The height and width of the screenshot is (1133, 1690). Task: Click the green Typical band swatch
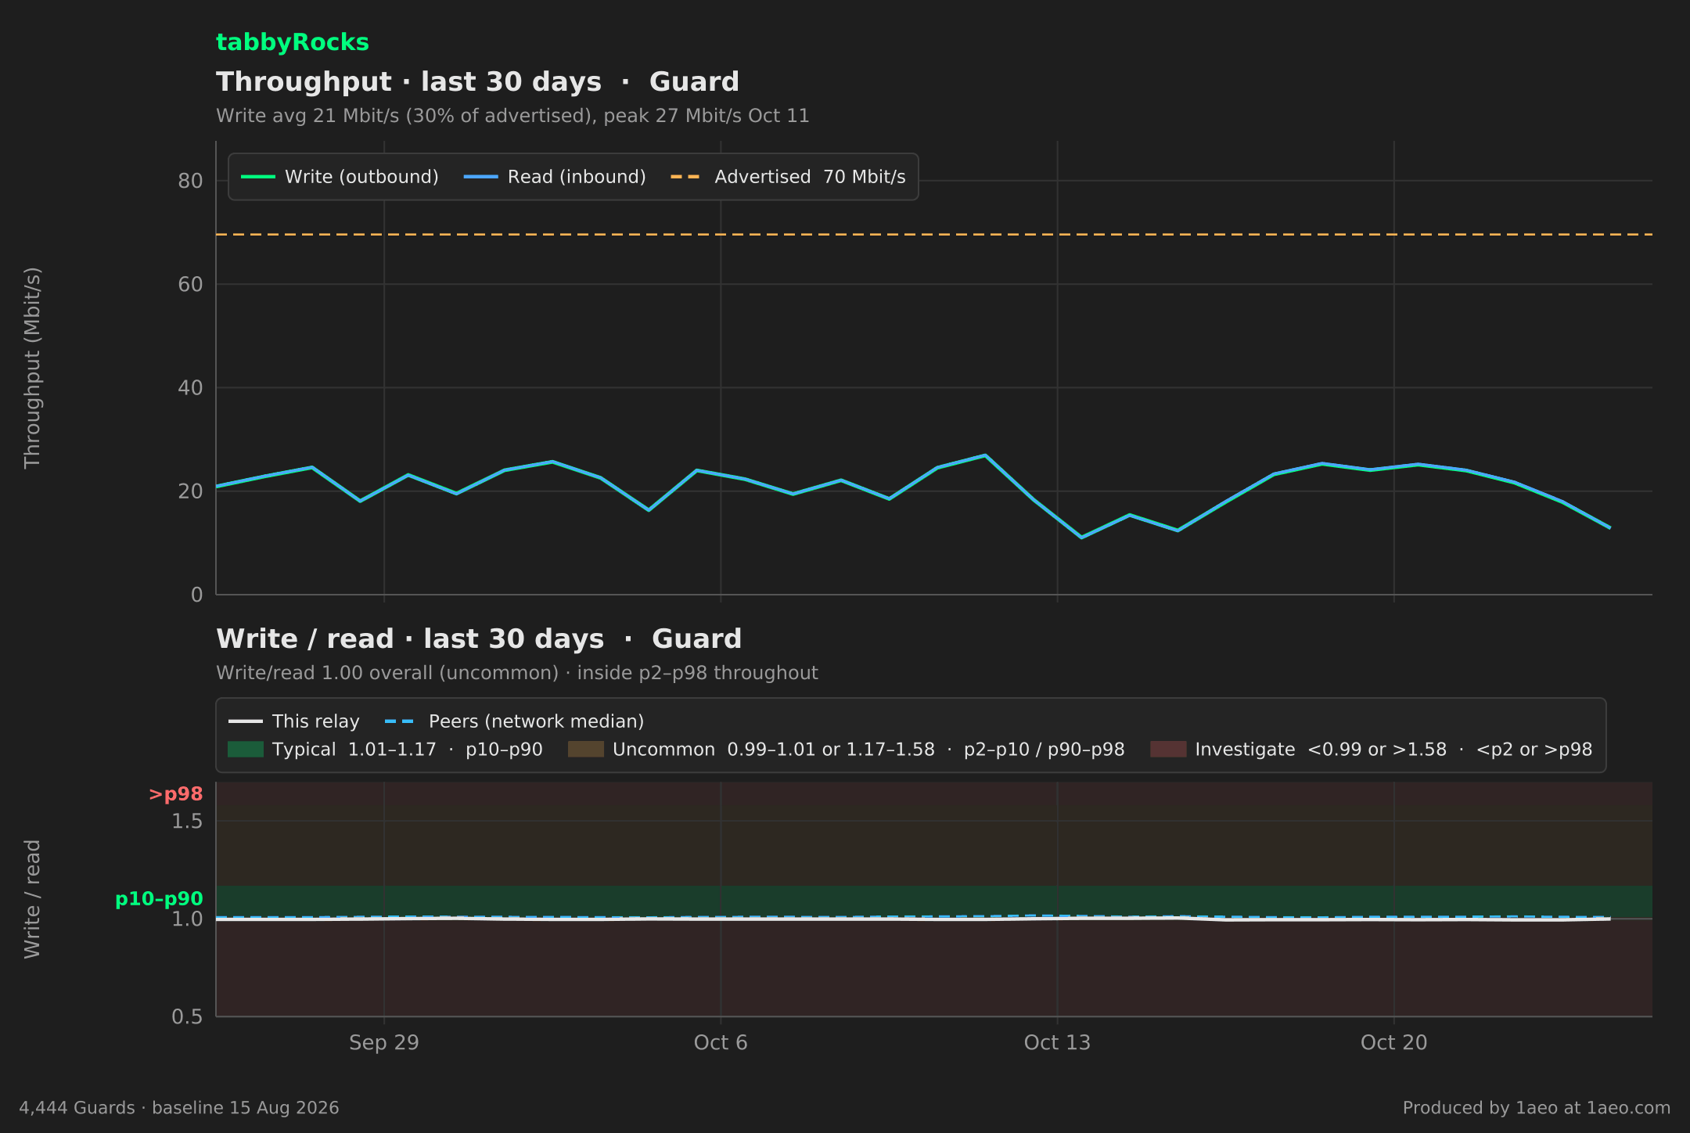(x=246, y=750)
